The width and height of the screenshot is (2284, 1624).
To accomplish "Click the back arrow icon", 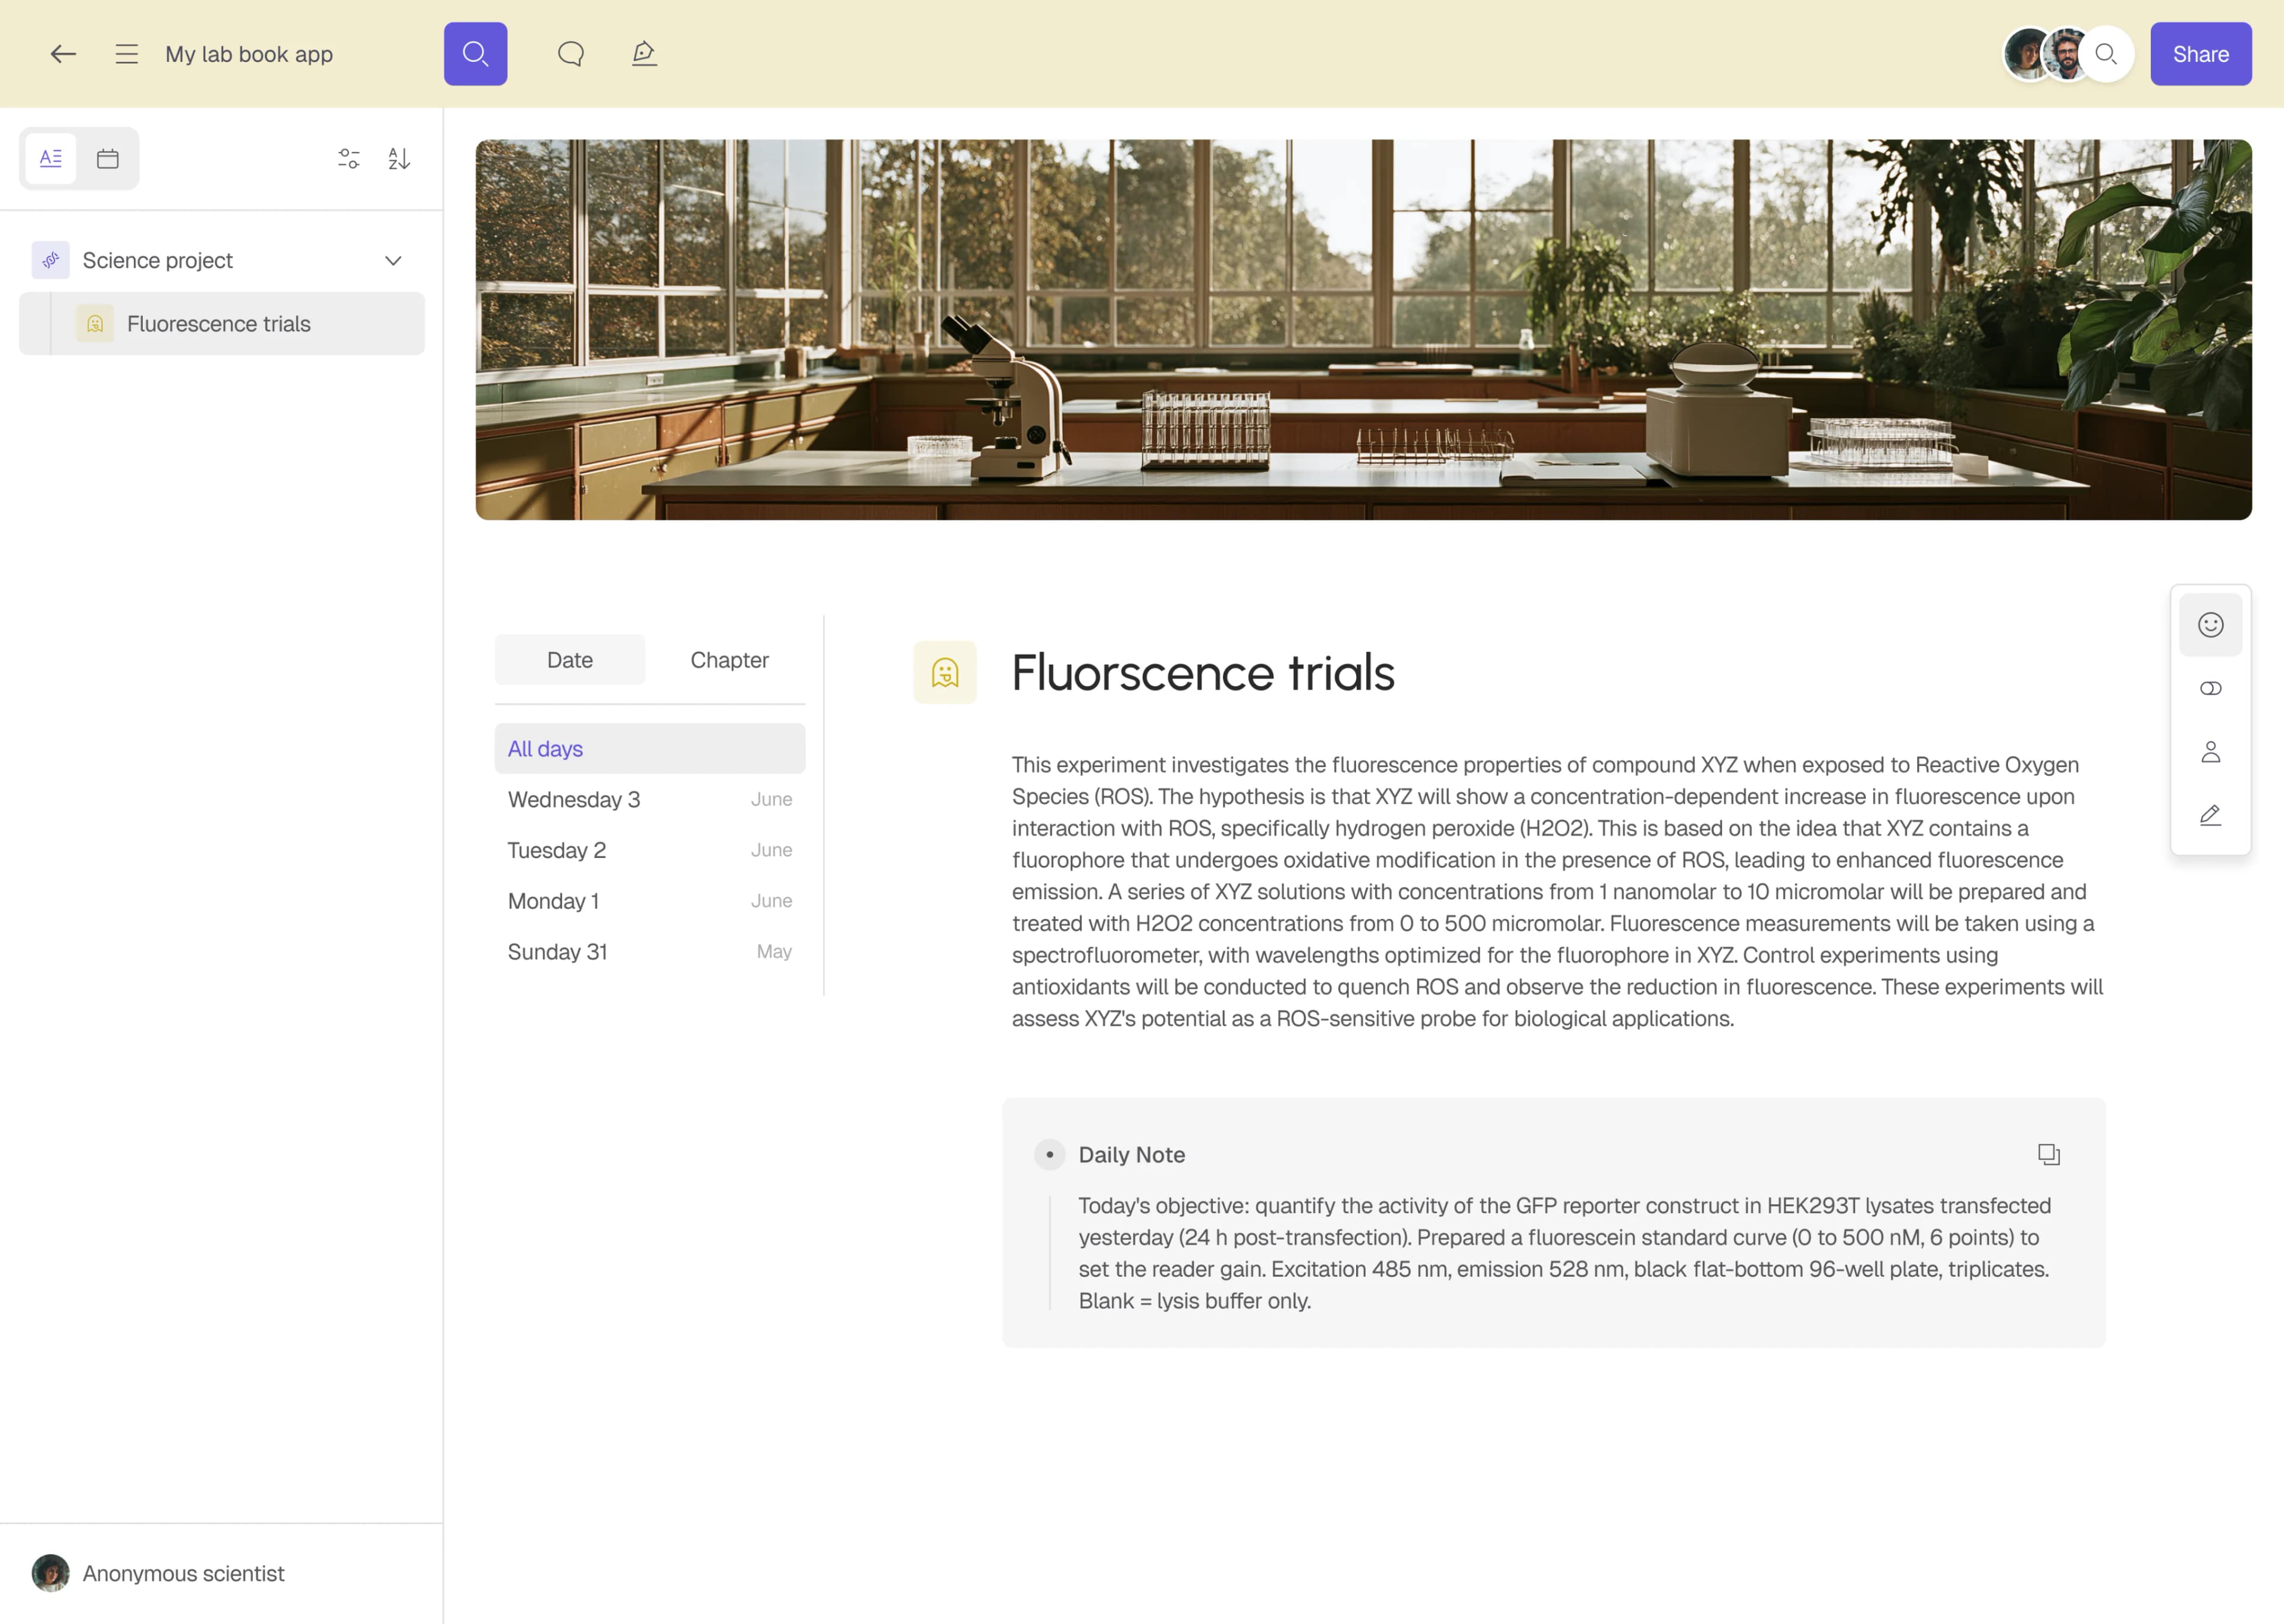I will point(63,54).
